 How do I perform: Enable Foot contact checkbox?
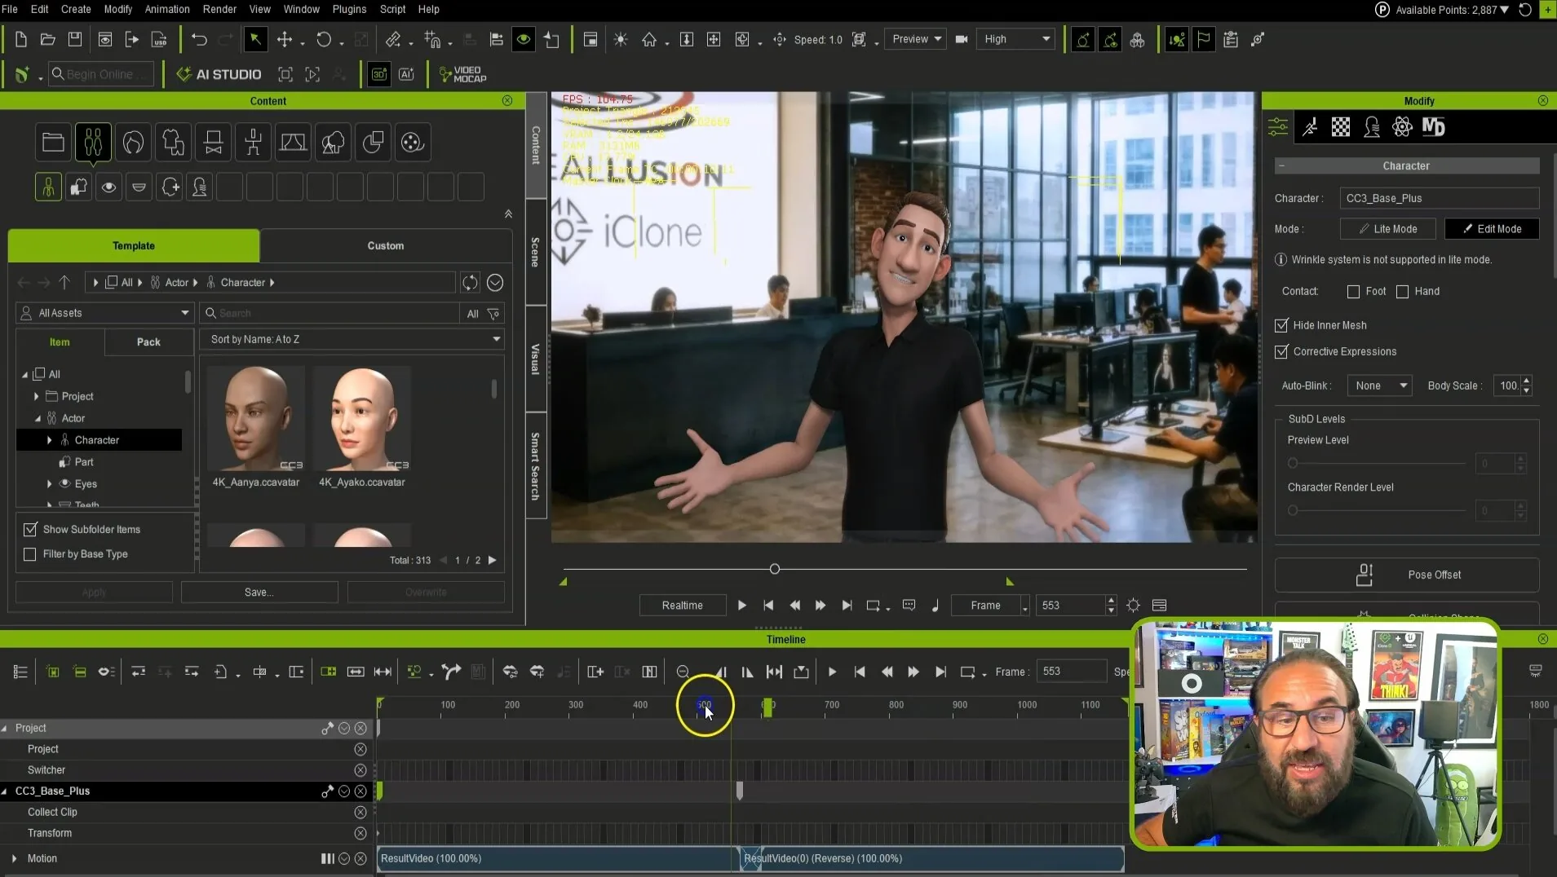click(x=1353, y=291)
